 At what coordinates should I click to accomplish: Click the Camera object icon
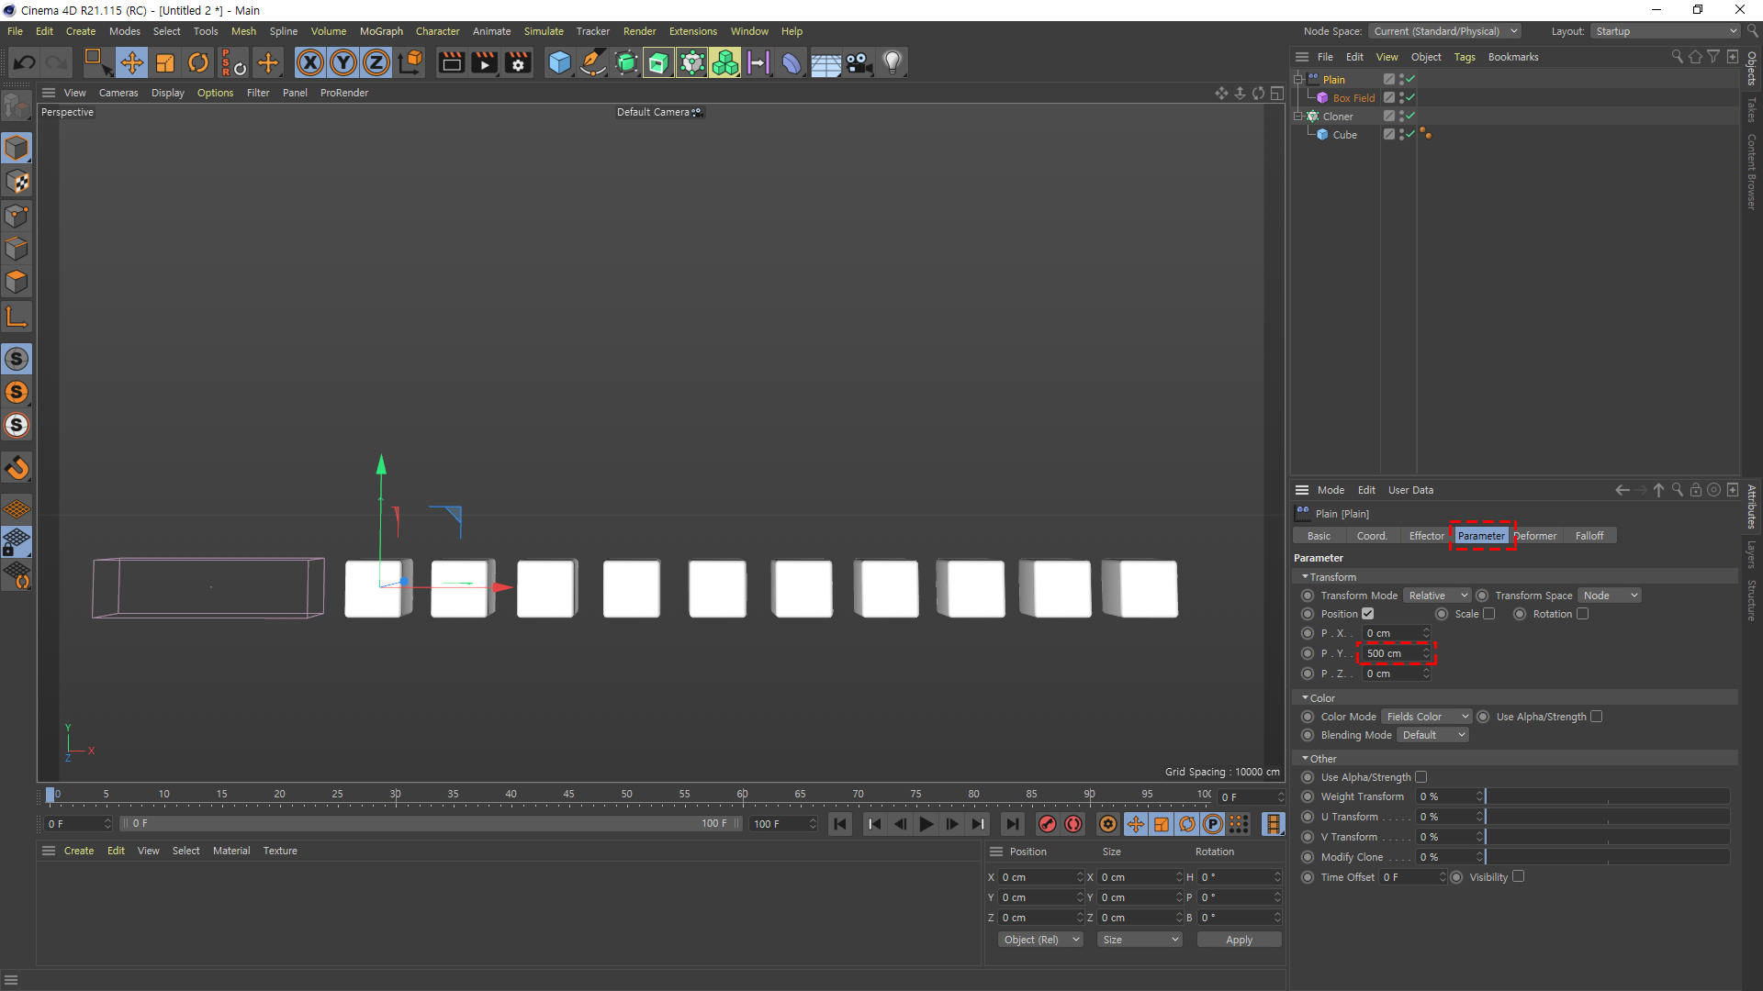click(859, 62)
